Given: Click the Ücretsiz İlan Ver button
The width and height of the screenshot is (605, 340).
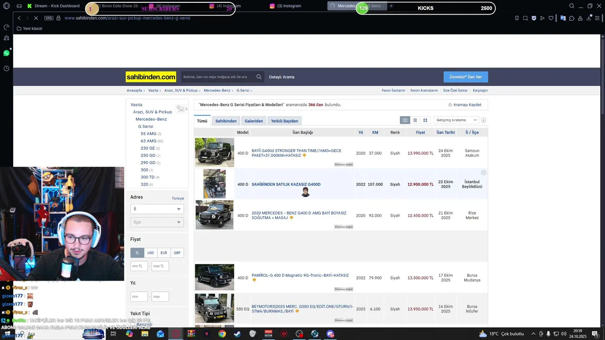Looking at the screenshot, I should coord(466,77).
